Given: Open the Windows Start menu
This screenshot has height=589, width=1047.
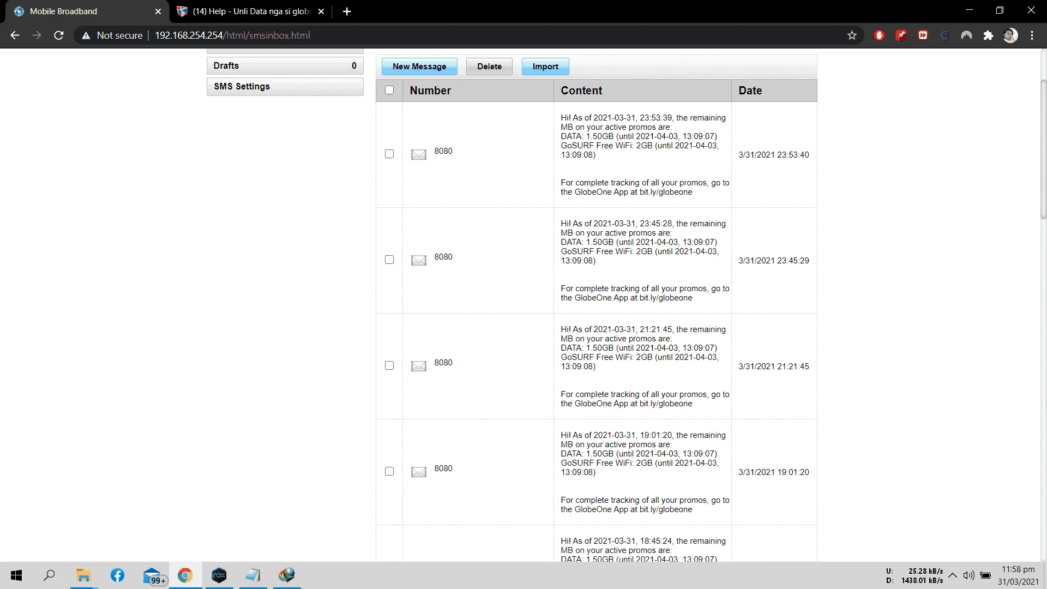Looking at the screenshot, I should (16, 575).
